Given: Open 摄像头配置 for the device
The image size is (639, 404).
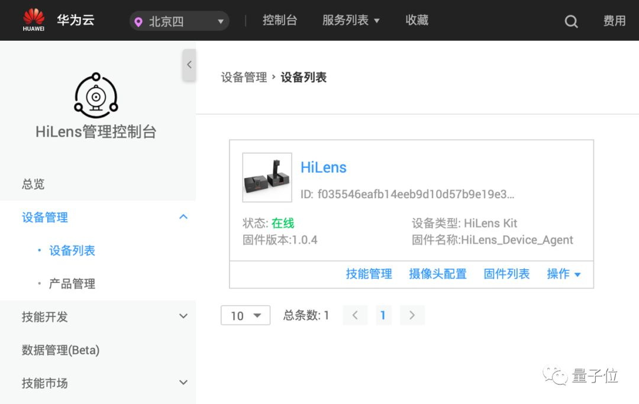Looking at the screenshot, I should tap(438, 274).
